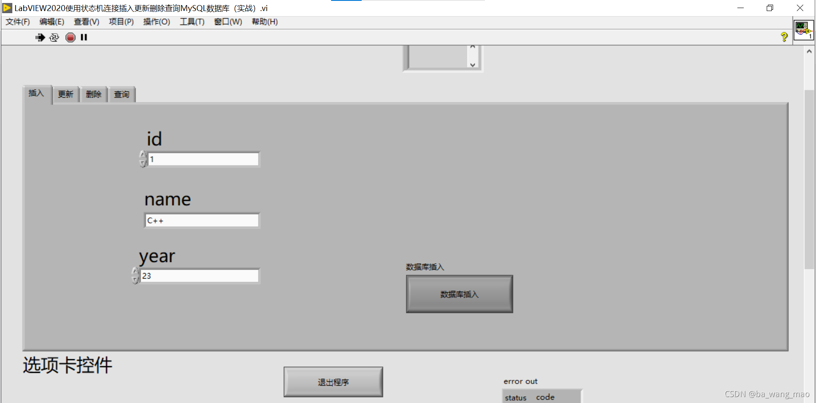This screenshot has height=403, width=816.
Task: Switch to the 查询 tab
Action: pyautogui.click(x=122, y=94)
